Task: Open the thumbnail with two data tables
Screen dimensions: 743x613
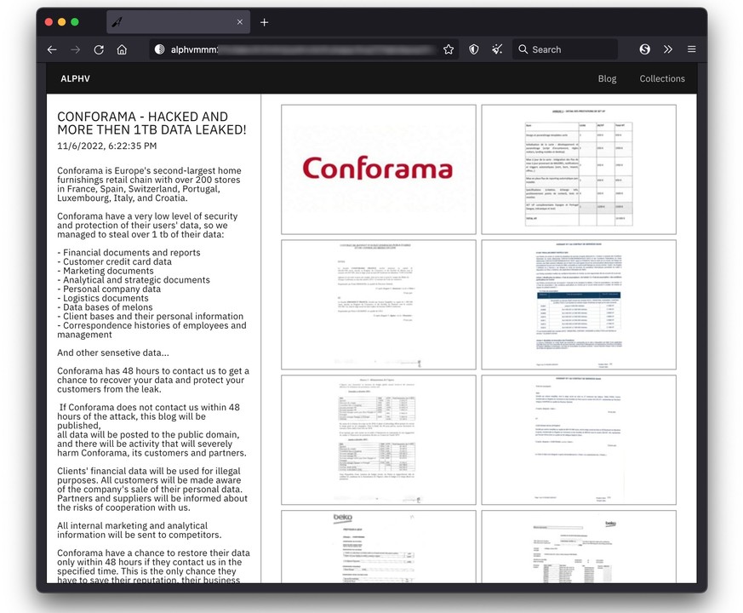Action: (379, 440)
